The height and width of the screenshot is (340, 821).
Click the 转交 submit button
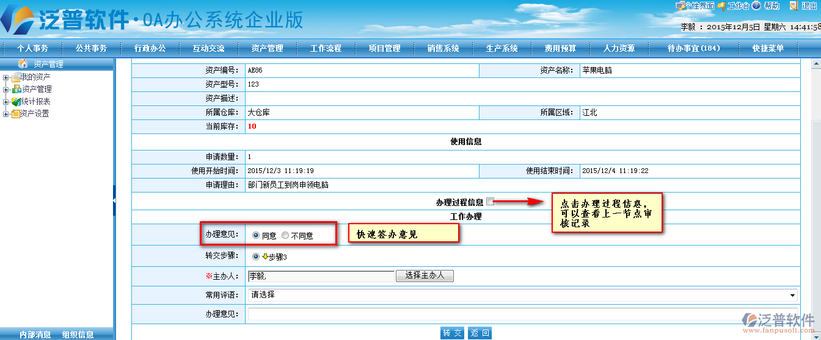(453, 333)
